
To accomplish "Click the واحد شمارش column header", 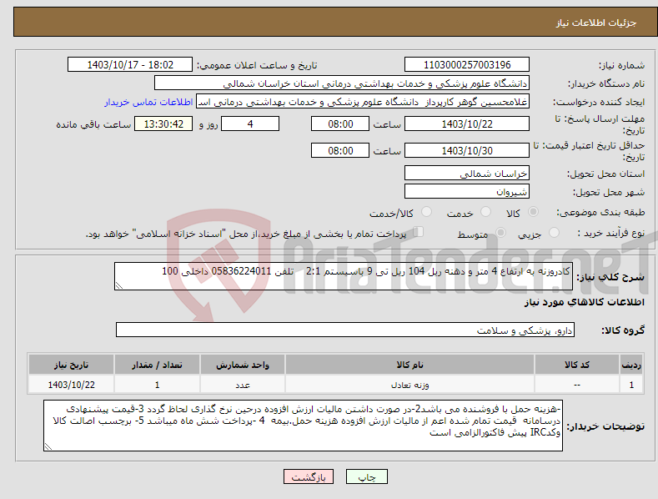I will [x=243, y=365].
